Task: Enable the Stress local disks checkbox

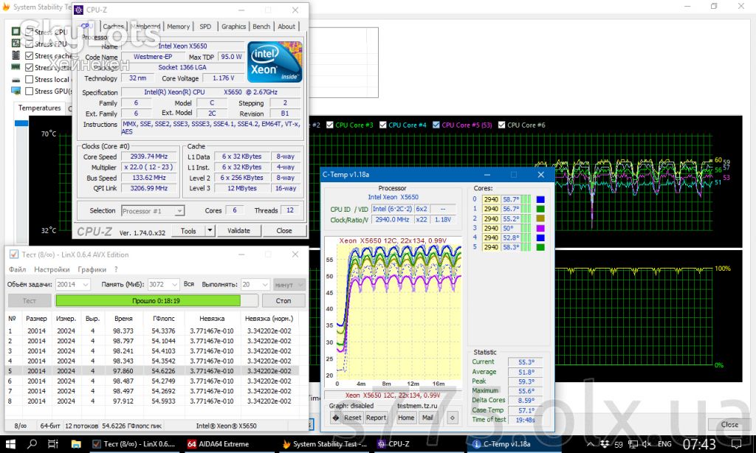Action: click(30, 80)
